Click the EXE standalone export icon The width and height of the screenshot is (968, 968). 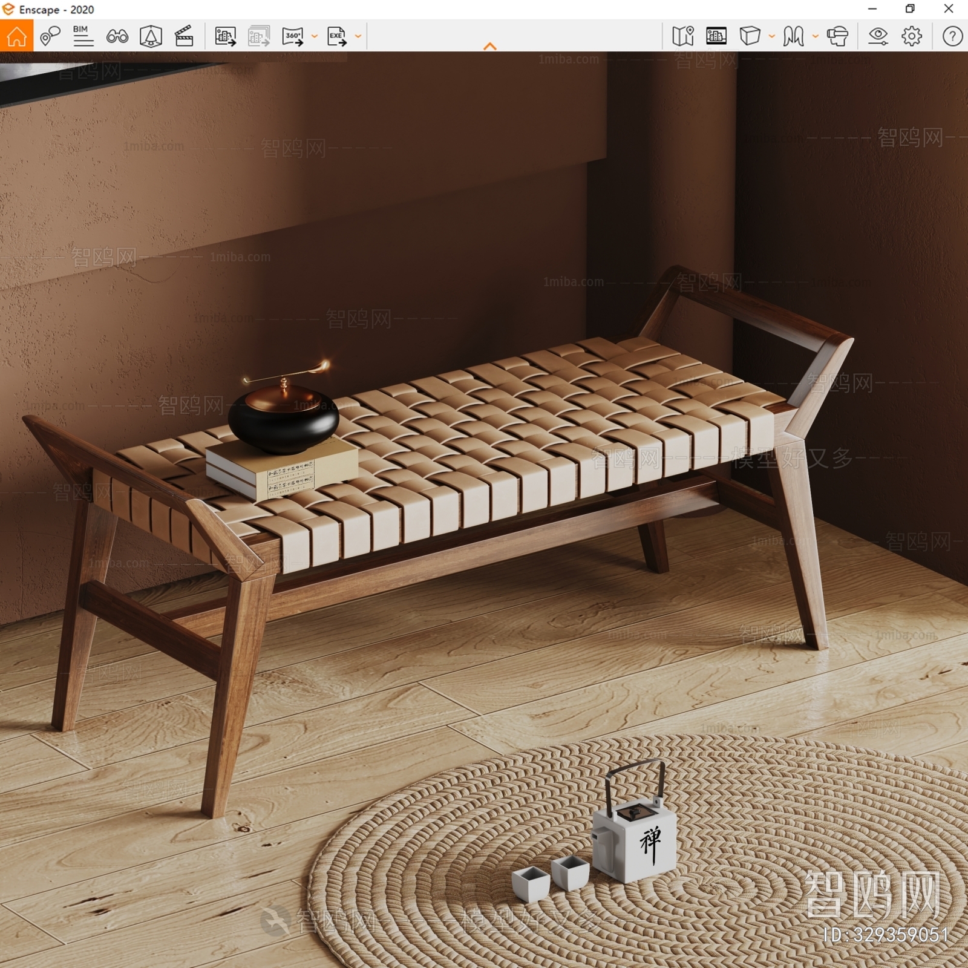pos(337,36)
